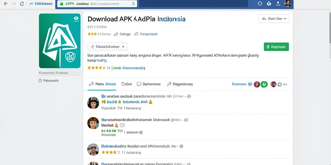Click the Stam Not button
The image size is (331, 165).
point(274,18)
